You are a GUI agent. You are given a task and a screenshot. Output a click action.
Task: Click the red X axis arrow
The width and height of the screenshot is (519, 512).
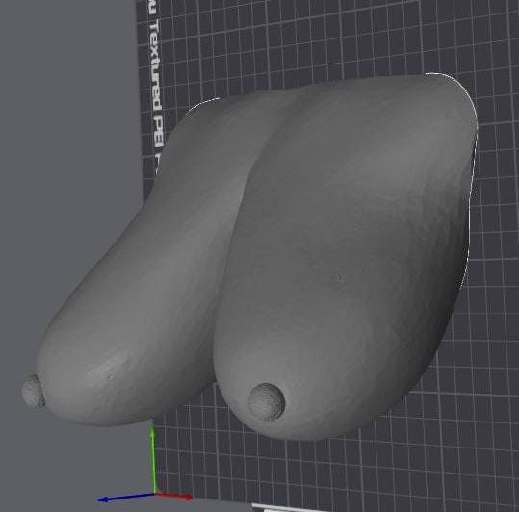point(174,496)
